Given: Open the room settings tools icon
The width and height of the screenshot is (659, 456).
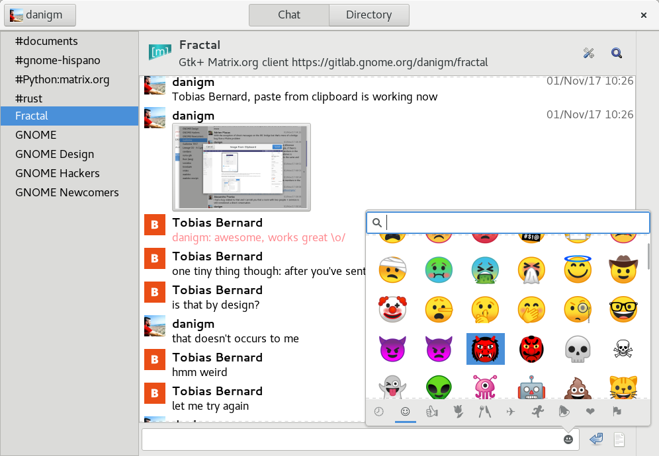Looking at the screenshot, I should [x=589, y=54].
